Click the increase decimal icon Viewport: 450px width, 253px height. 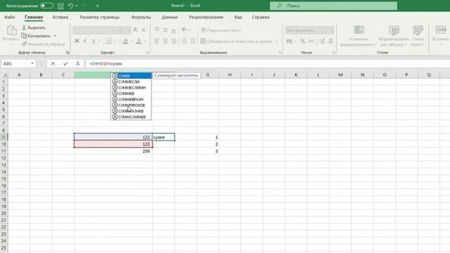pos(322,41)
